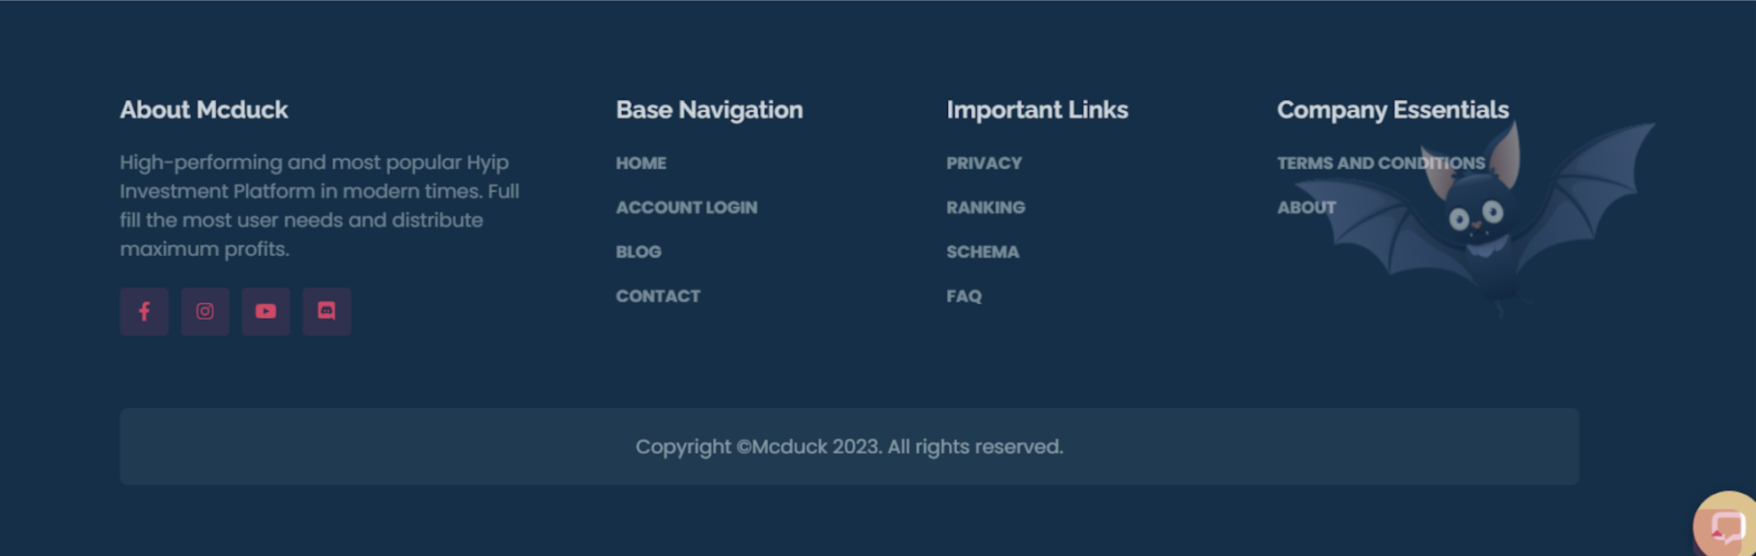Click the Base Navigation heading

pyautogui.click(x=709, y=110)
